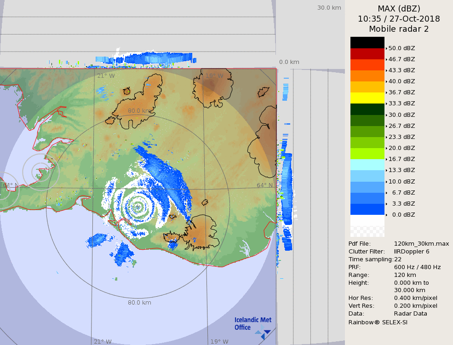Click the concentric circles near the west coast
The width and height of the screenshot is (453, 345).
pos(40,172)
